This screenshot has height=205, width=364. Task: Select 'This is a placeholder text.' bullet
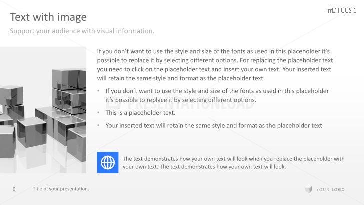(x=140, y=113)
